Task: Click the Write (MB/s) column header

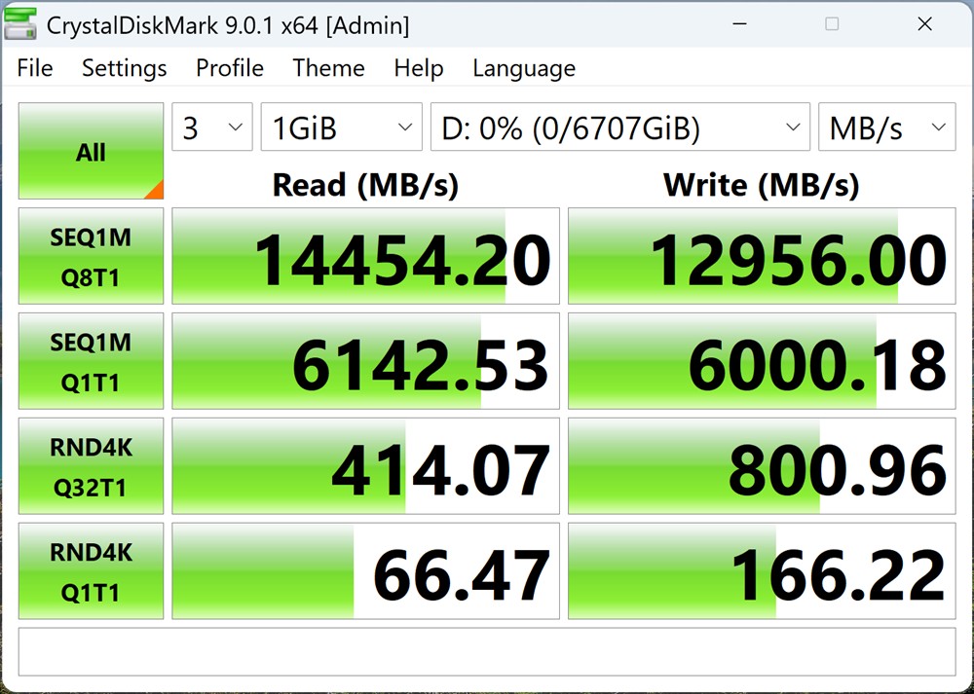Action: coord(762,185)
